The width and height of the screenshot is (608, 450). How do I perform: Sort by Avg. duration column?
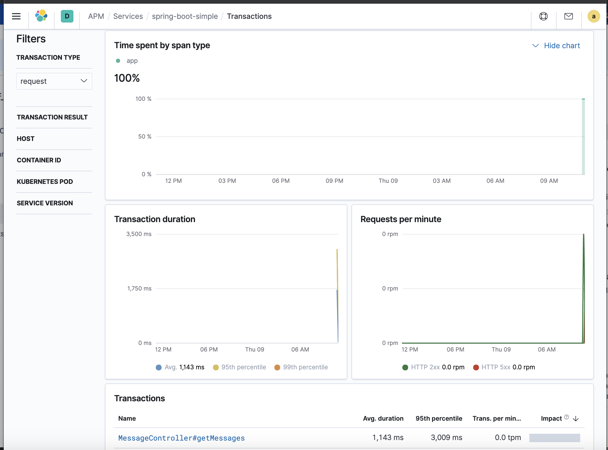[383, 419]
